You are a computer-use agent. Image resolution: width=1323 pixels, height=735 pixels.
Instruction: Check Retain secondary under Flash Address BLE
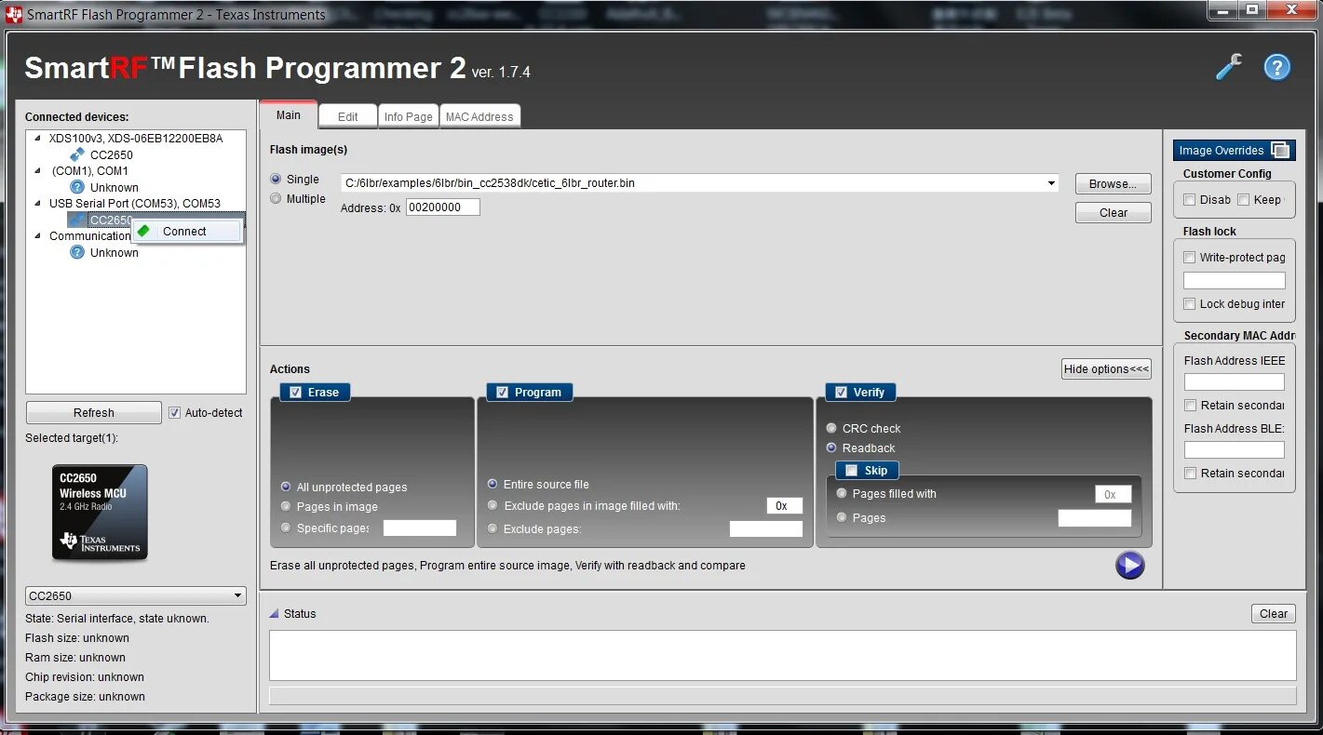pos(1190,473)
